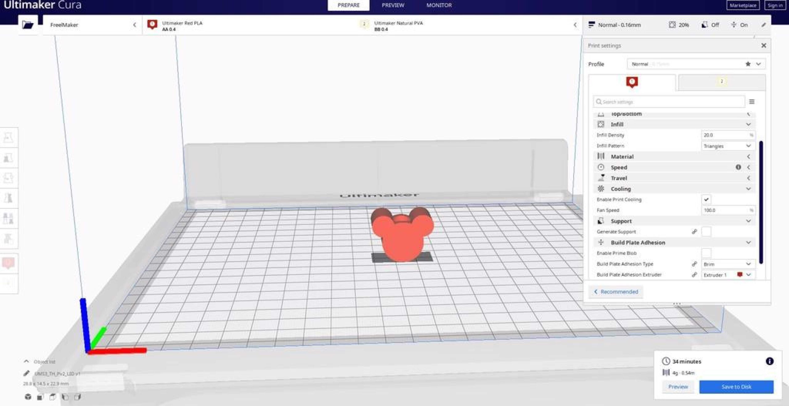789x406 pixels.
Task: Open the Adhesion Extruder 1 dropdown
Action: coord(728,275)
